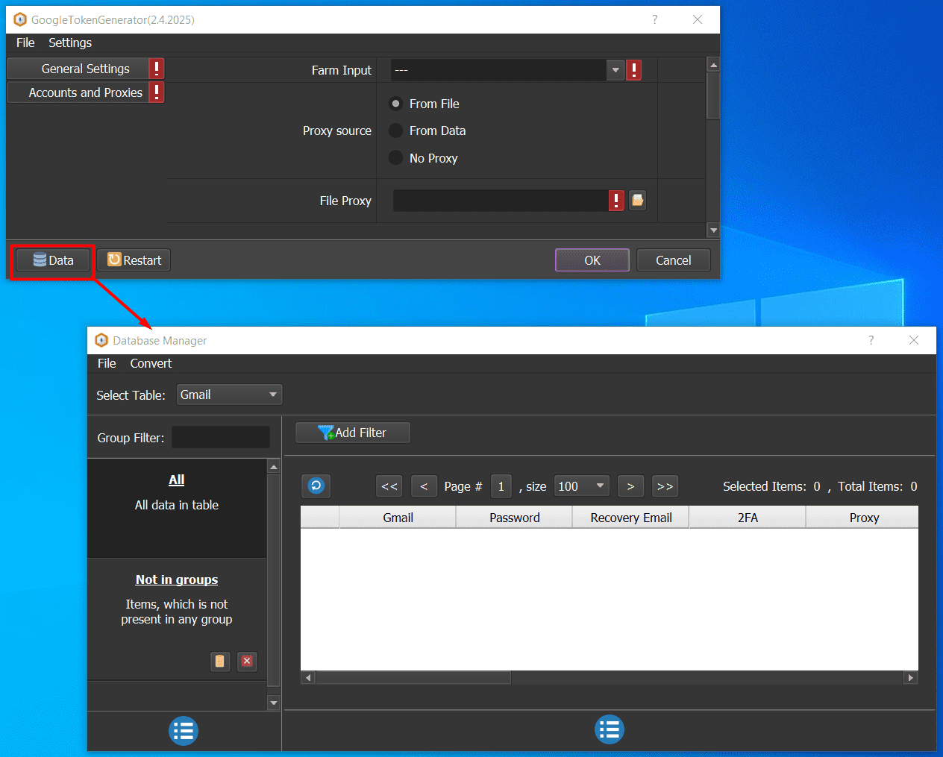Go to previous page of results
943x757 pixels.
click(424, 486)
